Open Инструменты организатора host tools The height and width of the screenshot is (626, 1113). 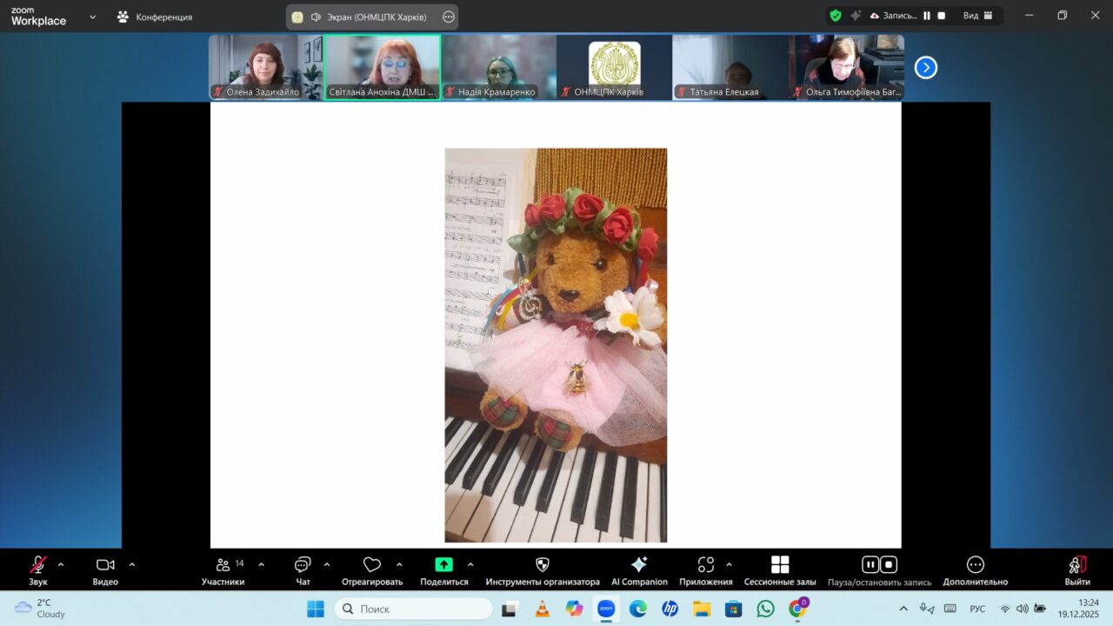tap(543, 565)
